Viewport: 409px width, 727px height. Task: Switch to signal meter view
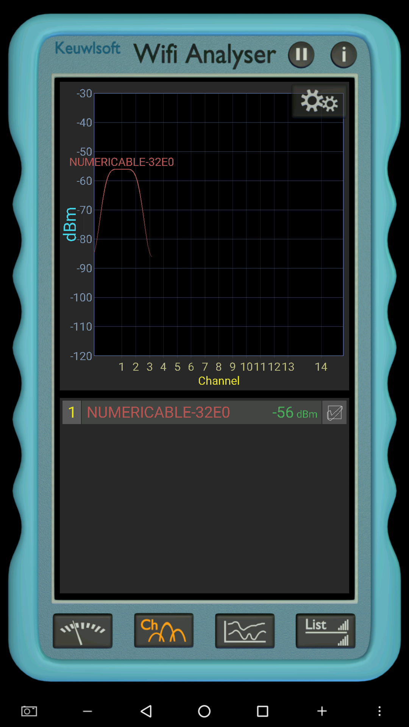83,631
